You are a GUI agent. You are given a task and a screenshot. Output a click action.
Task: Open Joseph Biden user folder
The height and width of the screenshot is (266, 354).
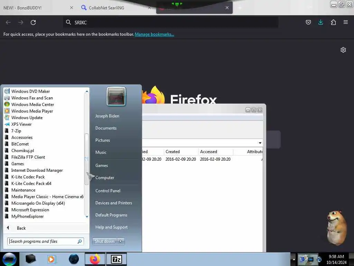tap(107, 116)
